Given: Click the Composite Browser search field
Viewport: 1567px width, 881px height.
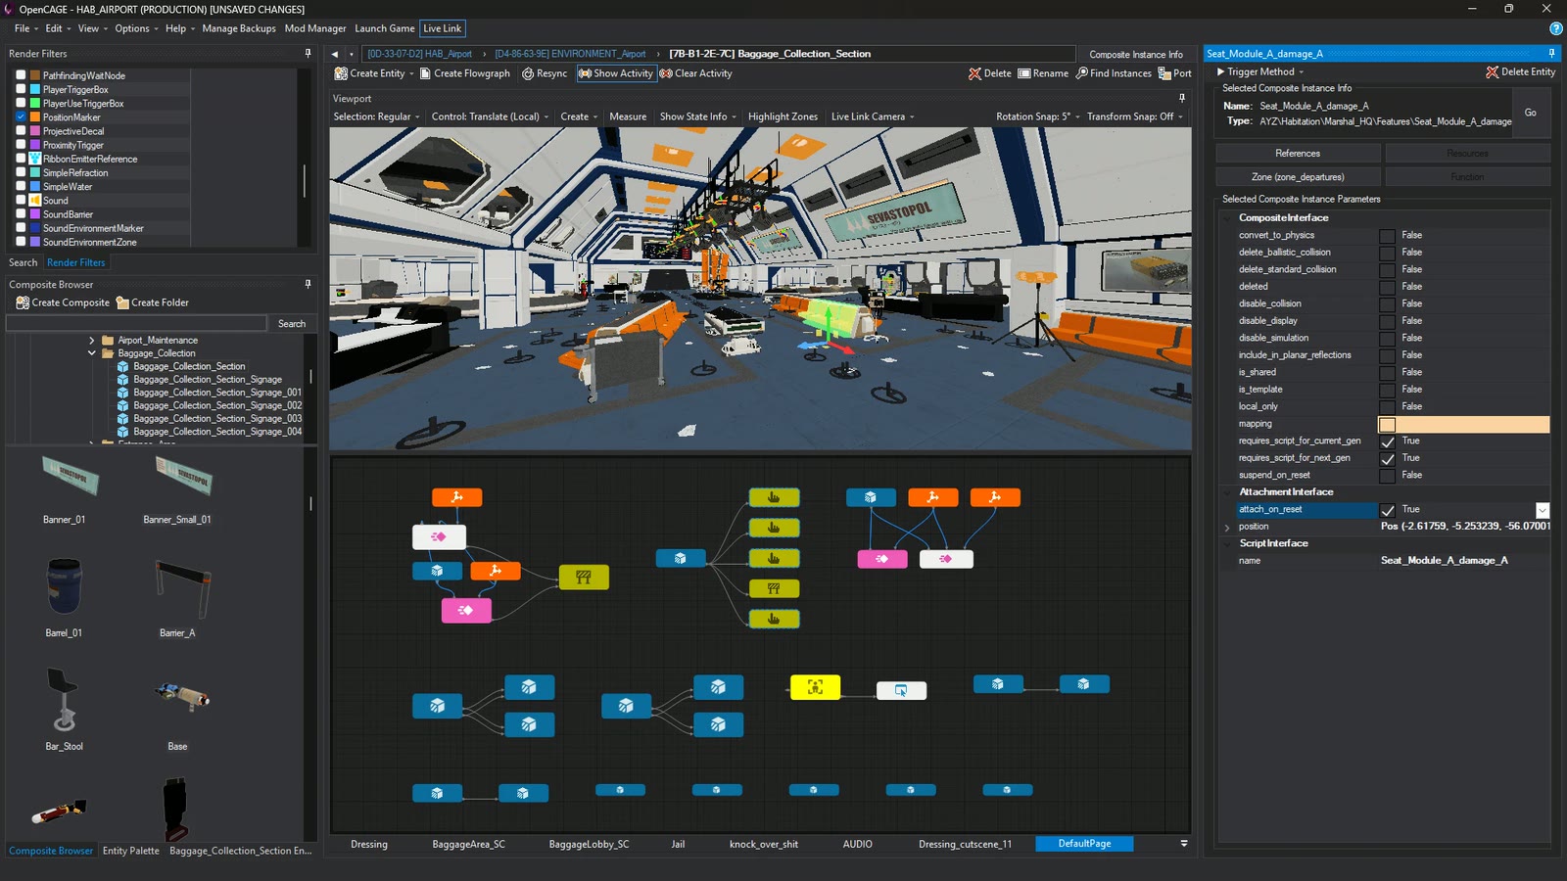Looking at the screenshot, I should pyautogui.click(x=136, y=324).
